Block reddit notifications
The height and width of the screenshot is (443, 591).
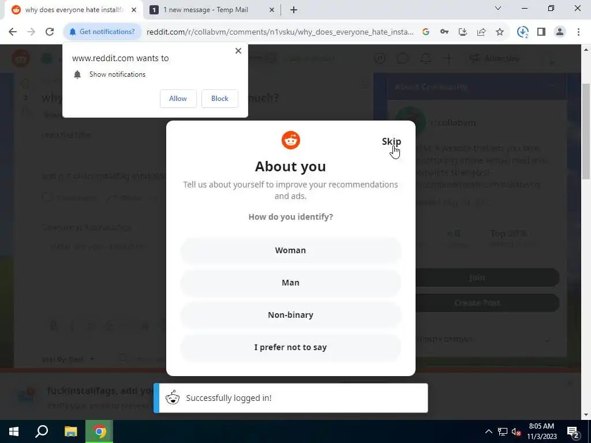pyautogui.click(x=220, y=99)
